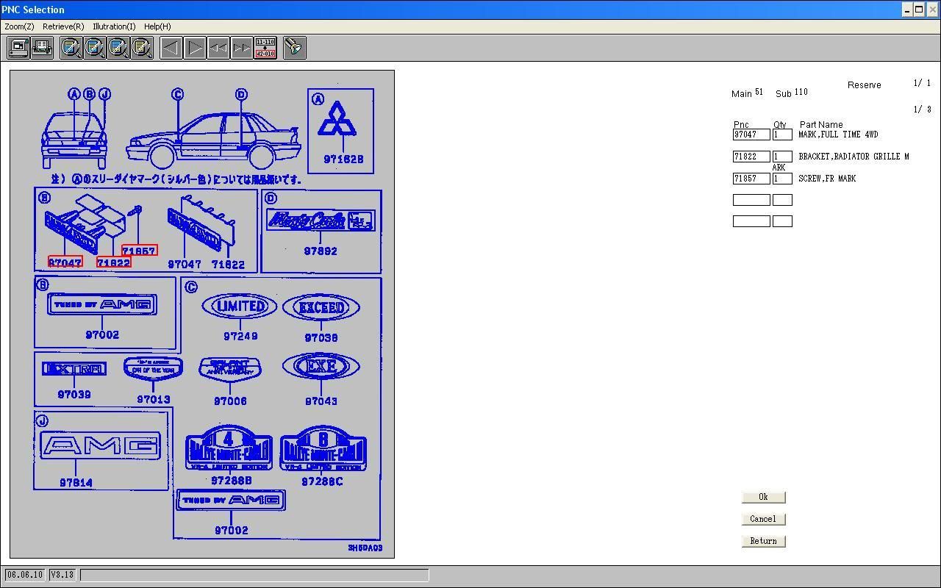The image size is (941, 588).
Task: Click the printer toolbar icon
Action: (x=42, y=48)
